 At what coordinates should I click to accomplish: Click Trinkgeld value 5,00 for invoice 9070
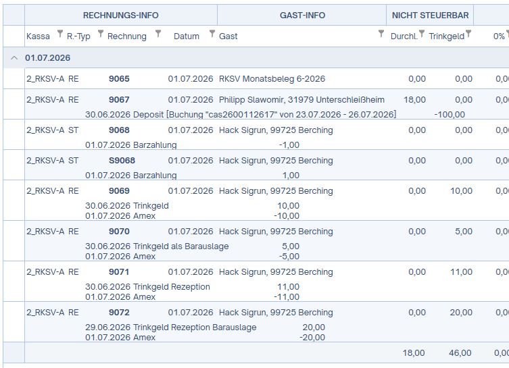click(464, 232)
